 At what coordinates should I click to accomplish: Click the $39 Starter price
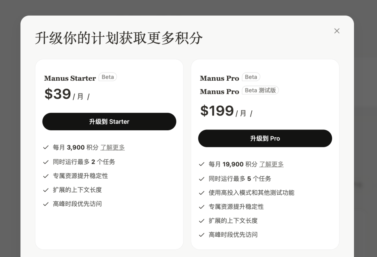pos(58,94)
